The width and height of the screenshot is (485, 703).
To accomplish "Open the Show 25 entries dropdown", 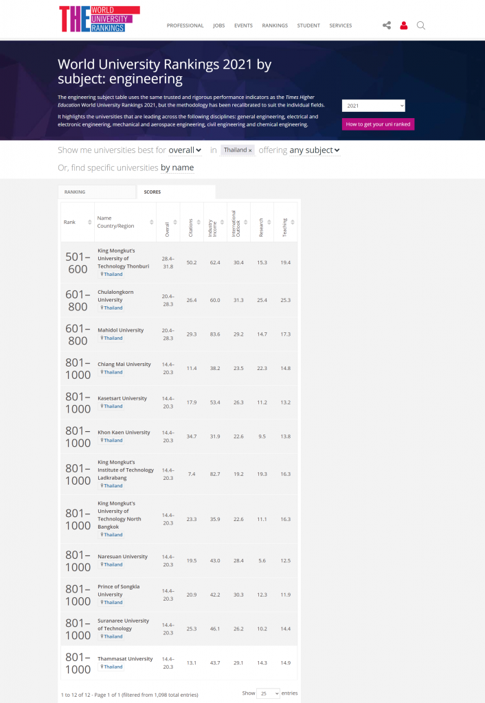I will coord(269,693).
